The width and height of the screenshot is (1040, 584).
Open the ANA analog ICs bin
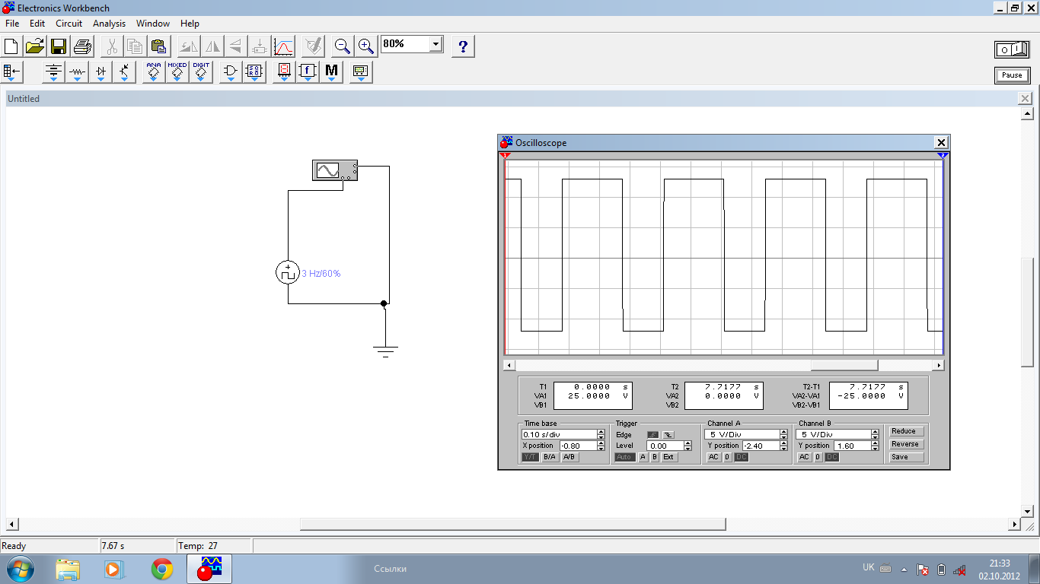[154, 73]
